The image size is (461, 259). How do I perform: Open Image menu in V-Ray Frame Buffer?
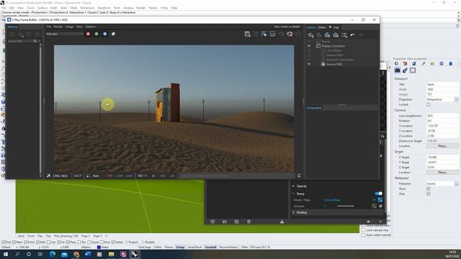click(x=69, y=27)
